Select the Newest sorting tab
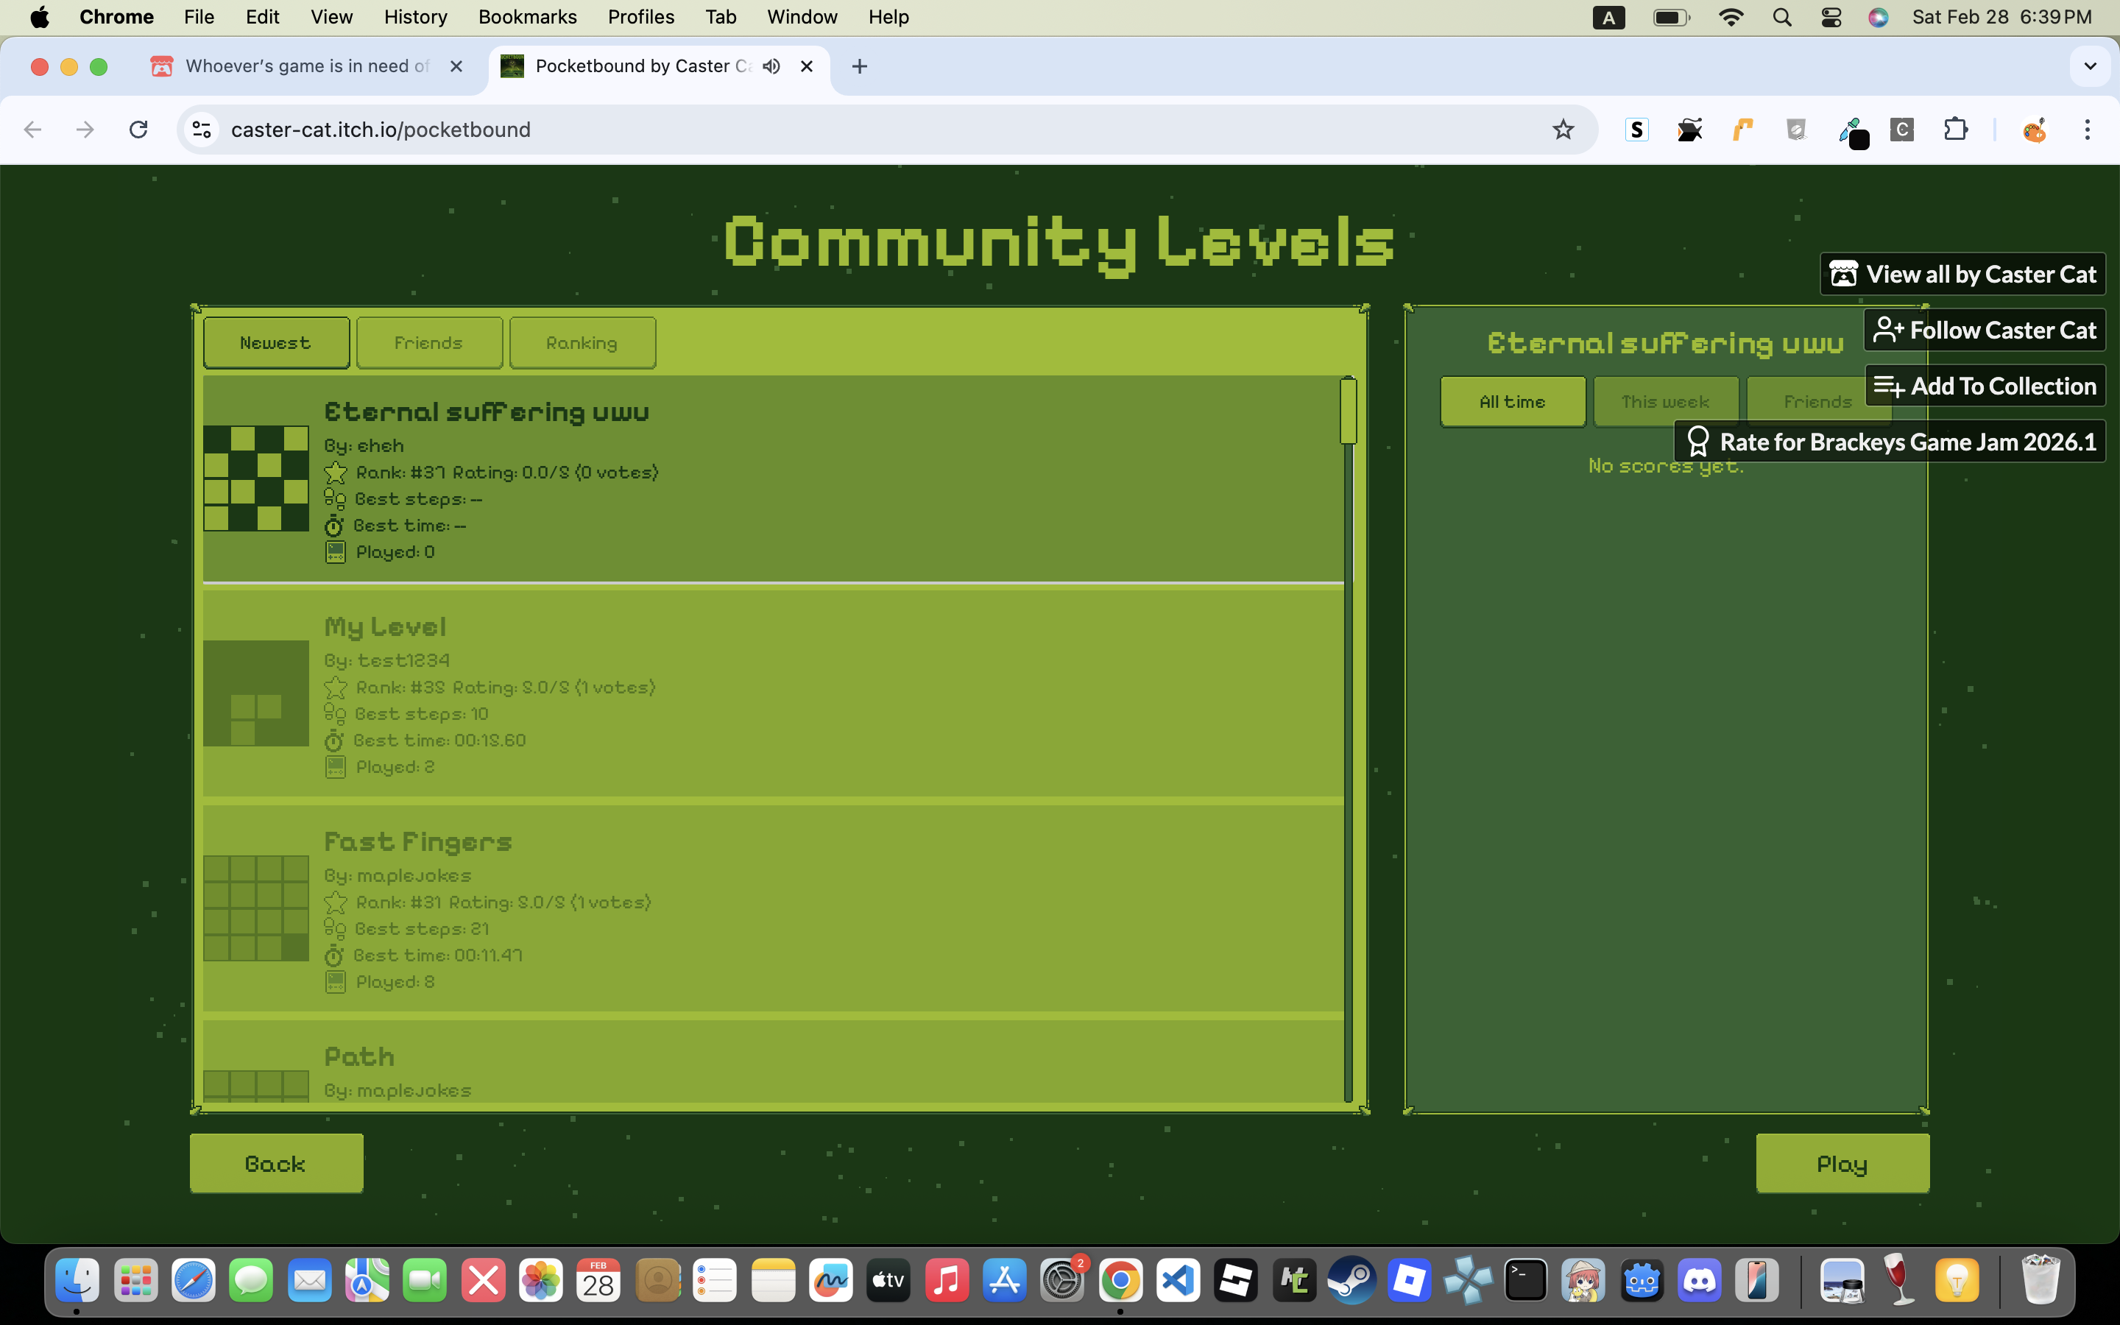Screen dimensions: 2120x1325 coord(276,342)
